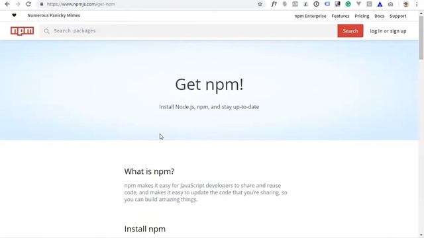This screenshot has height=238, width=424.
Task: Open the Docs menu item
Action: click(379, 16)
